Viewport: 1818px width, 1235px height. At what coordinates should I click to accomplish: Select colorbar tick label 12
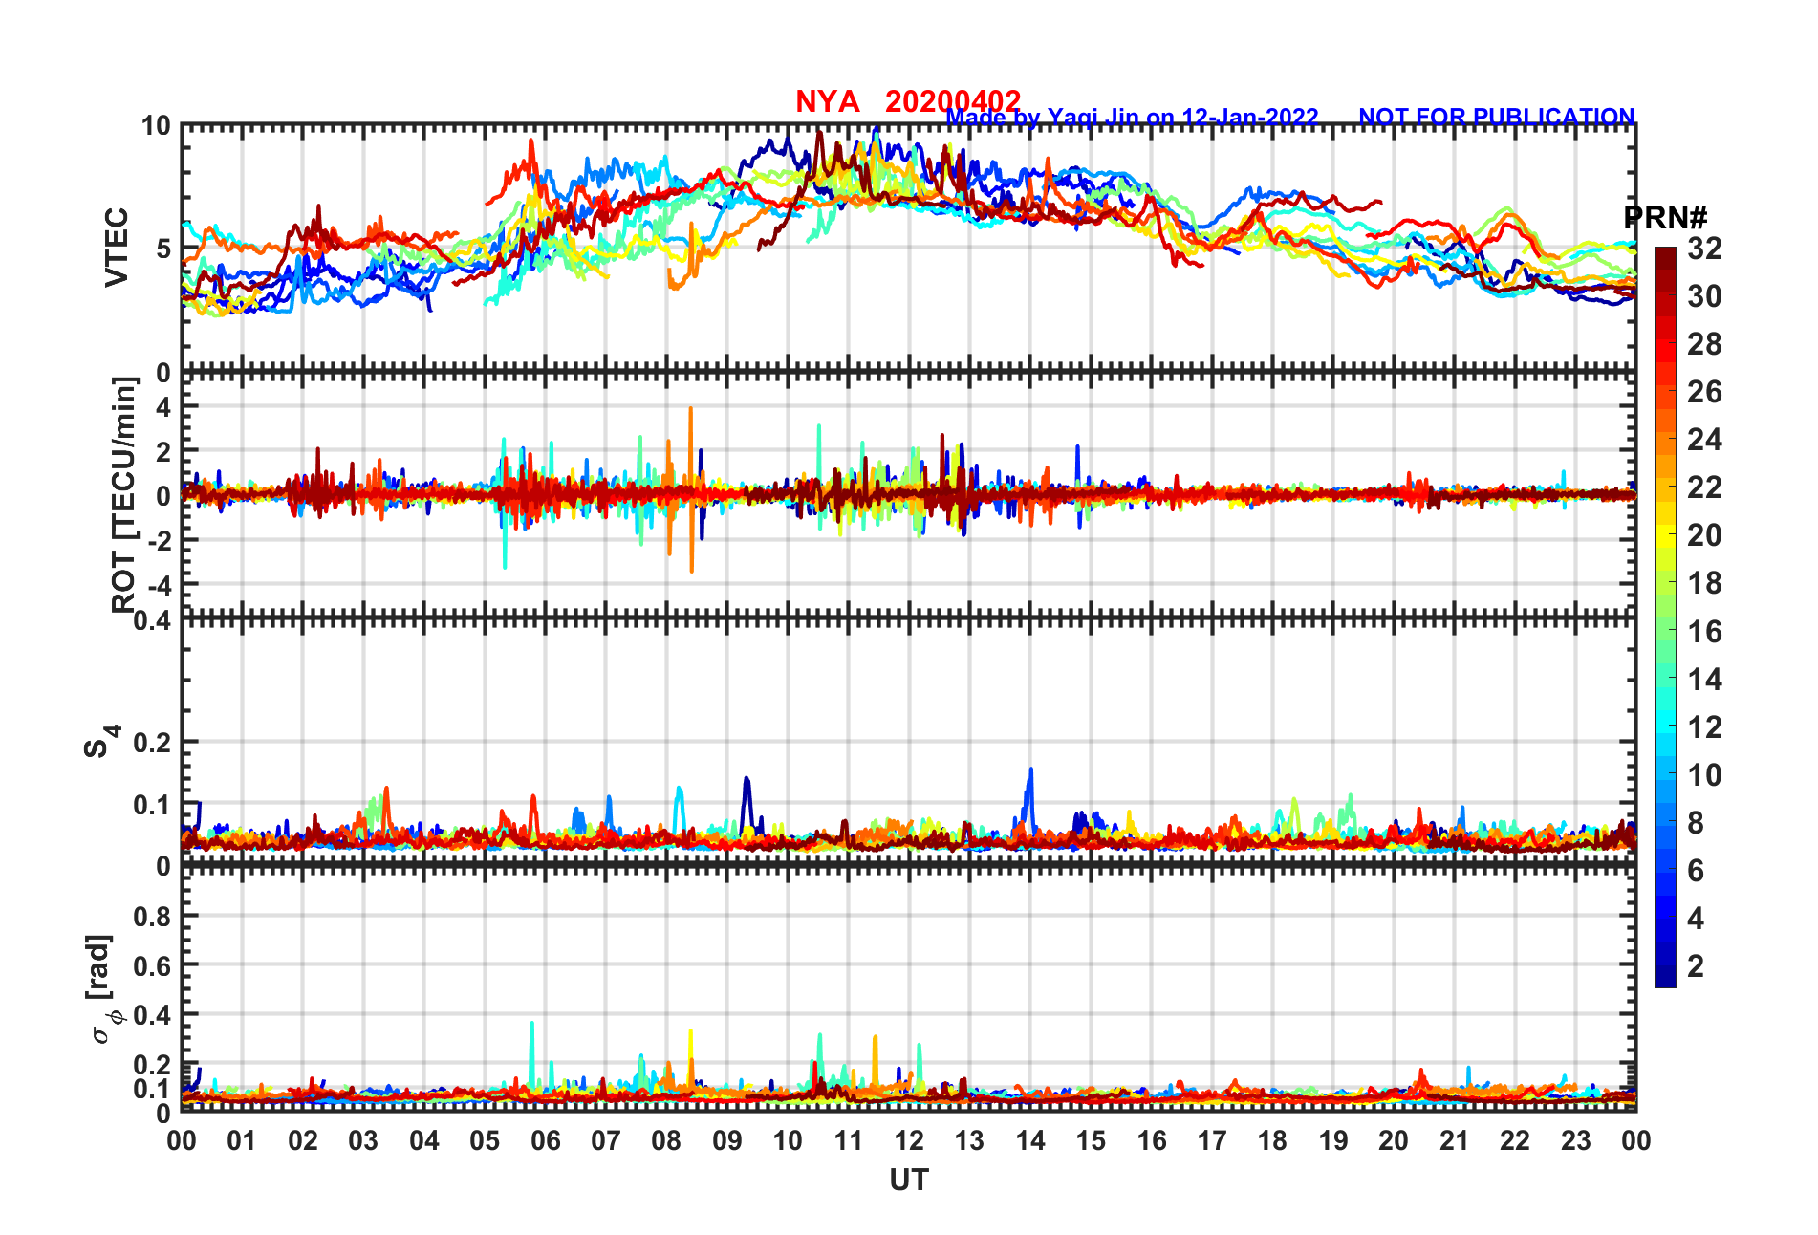[1704, 727]
